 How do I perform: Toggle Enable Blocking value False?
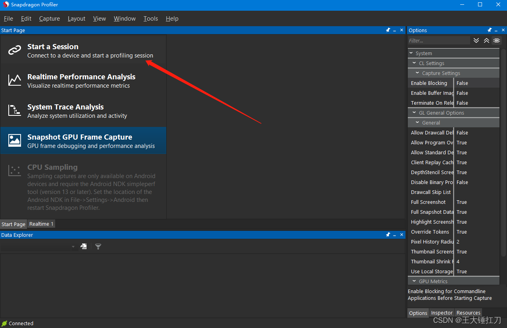[477, 83]
